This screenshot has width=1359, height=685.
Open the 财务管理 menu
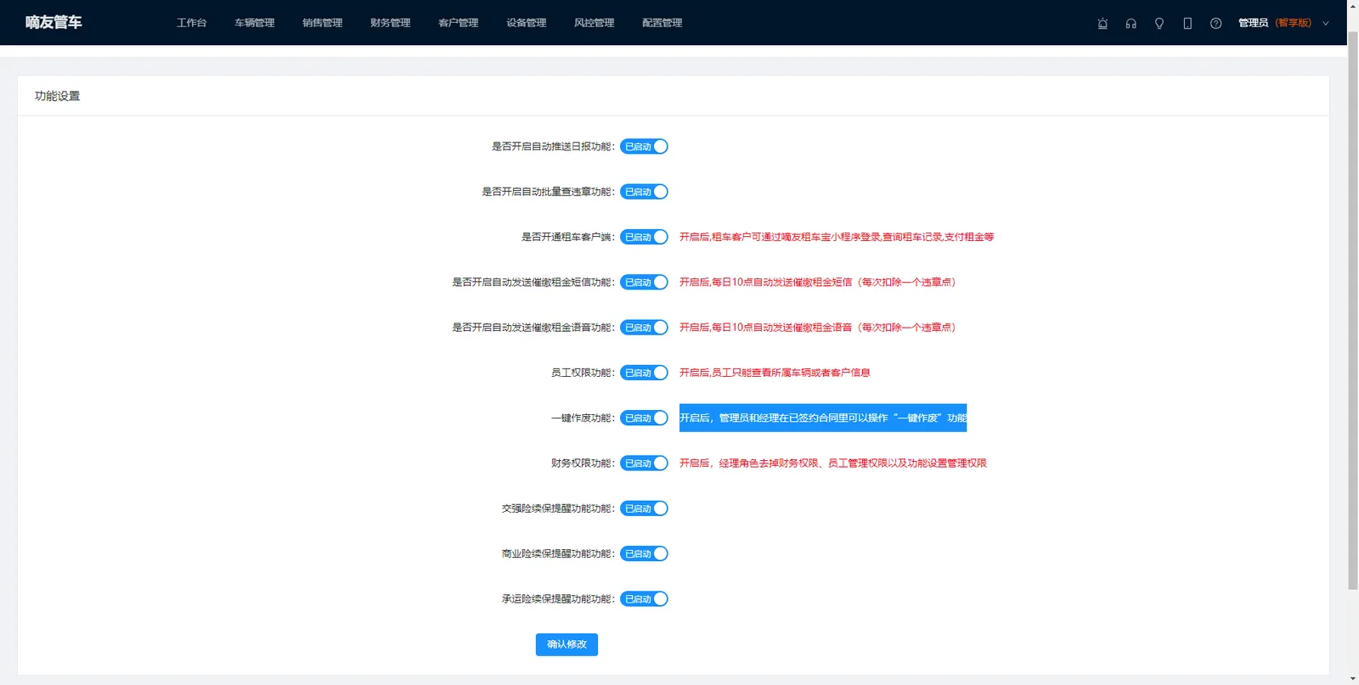tap(390, 23)
